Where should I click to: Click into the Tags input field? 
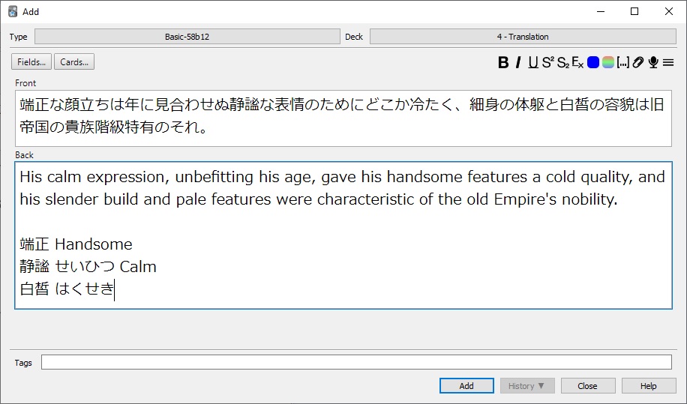(x=356, y=363)
